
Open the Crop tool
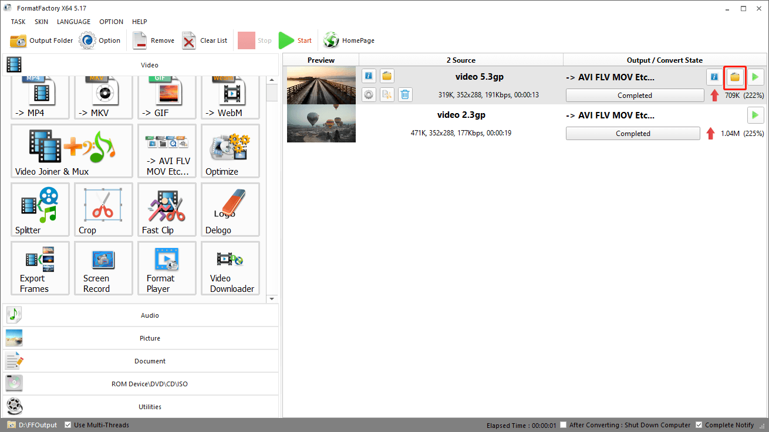click(103, 210)
